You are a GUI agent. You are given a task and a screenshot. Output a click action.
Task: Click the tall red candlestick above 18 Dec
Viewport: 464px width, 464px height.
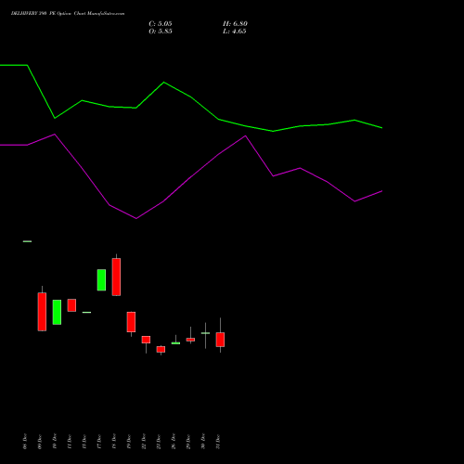click(116, 277)
